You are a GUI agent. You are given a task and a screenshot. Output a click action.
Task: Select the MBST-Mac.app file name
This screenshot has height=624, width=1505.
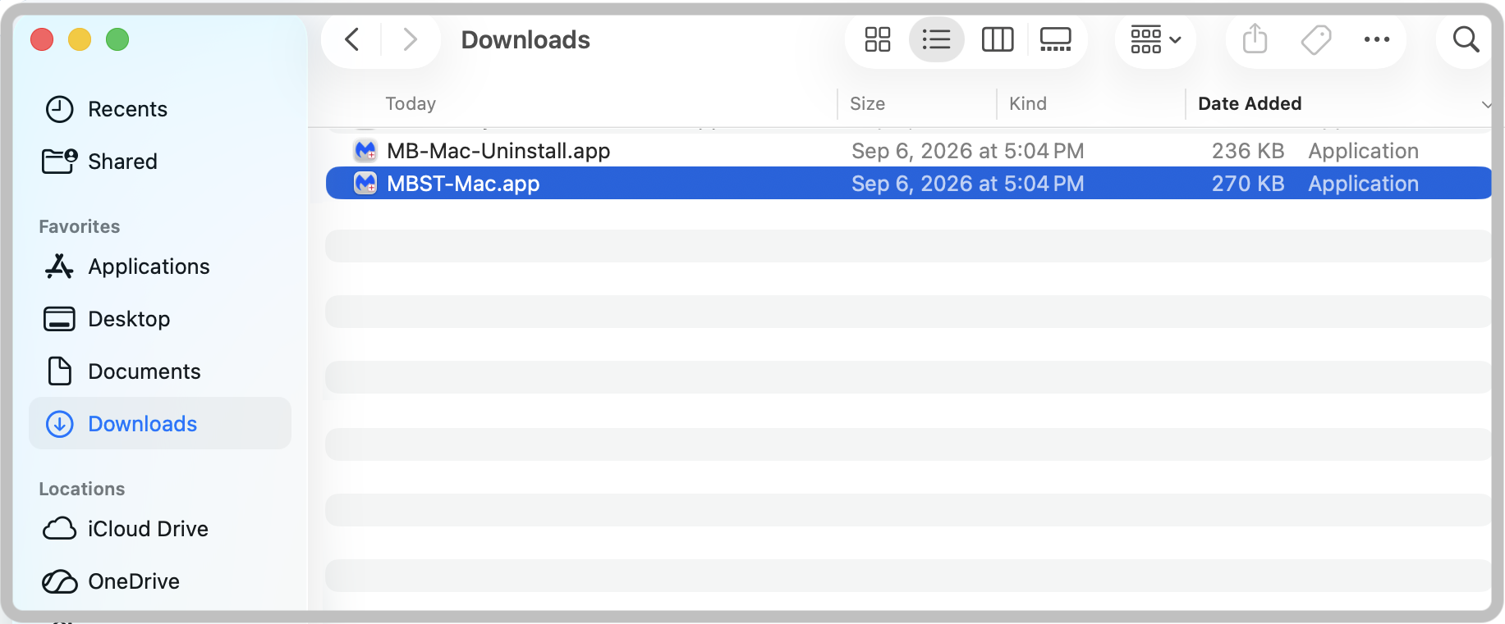(463, 184)
